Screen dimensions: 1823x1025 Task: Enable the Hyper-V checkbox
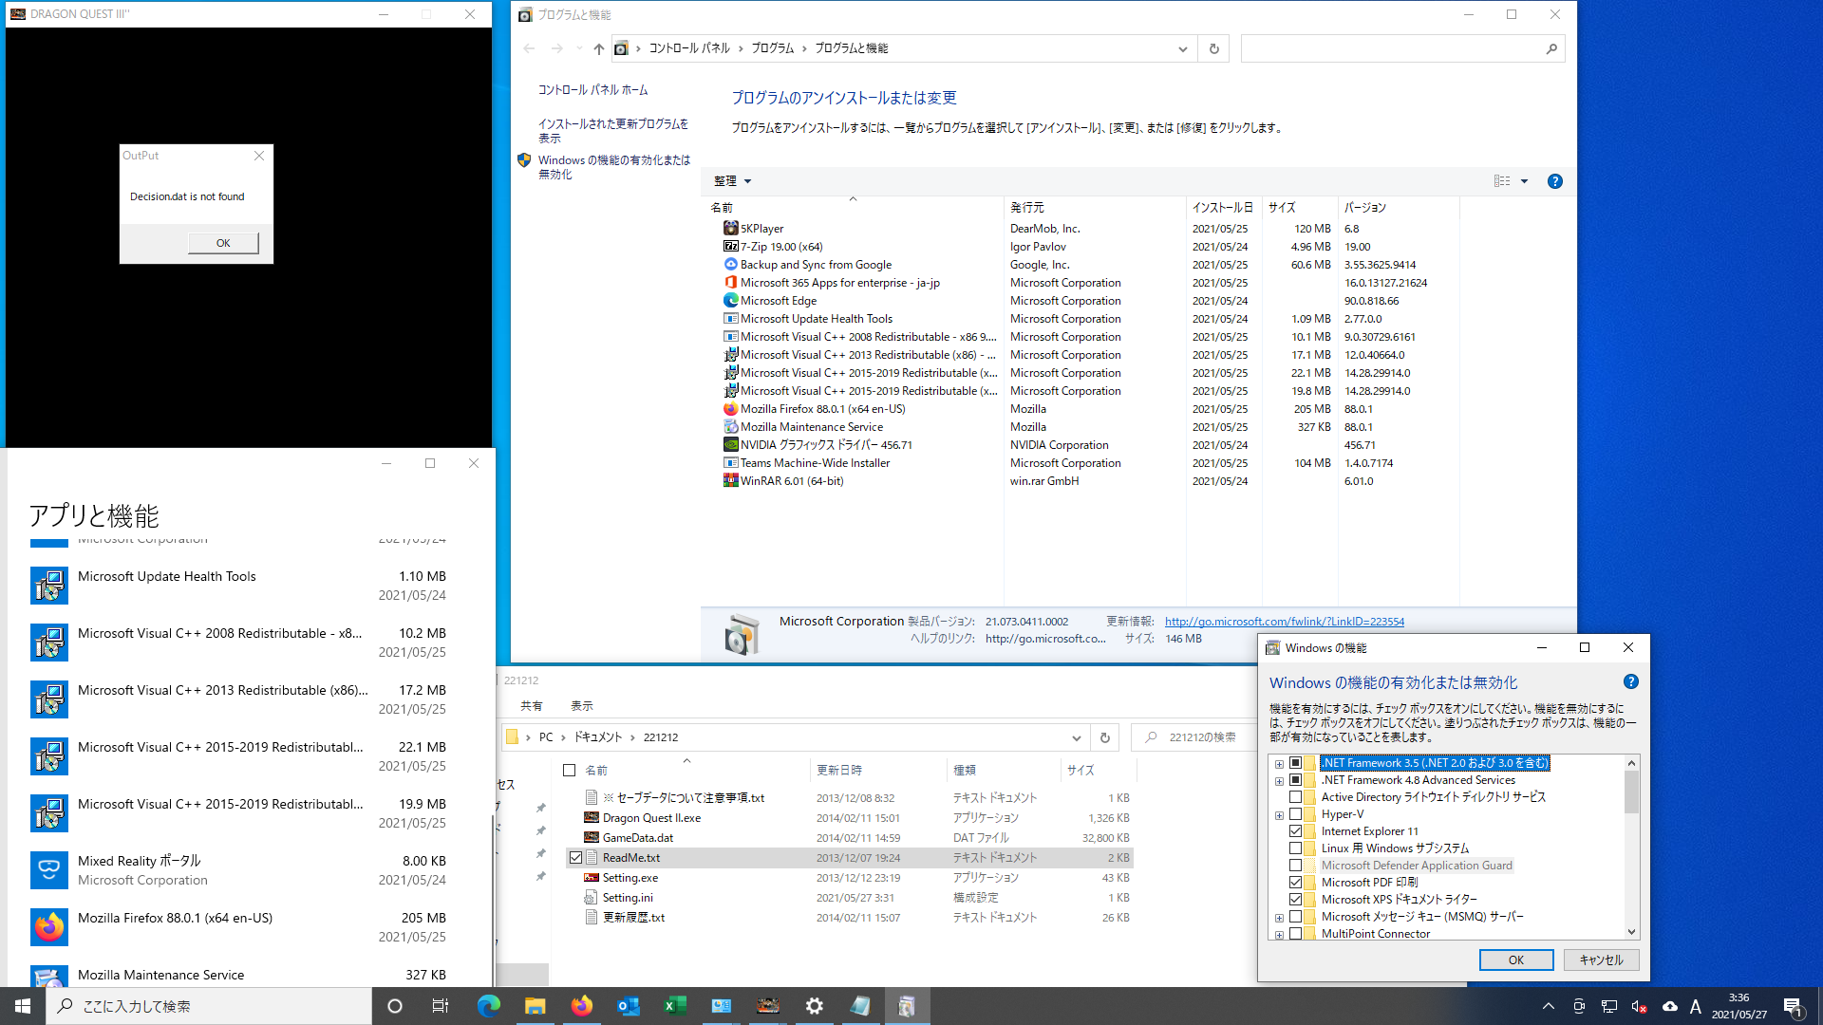pos(1295,814)
